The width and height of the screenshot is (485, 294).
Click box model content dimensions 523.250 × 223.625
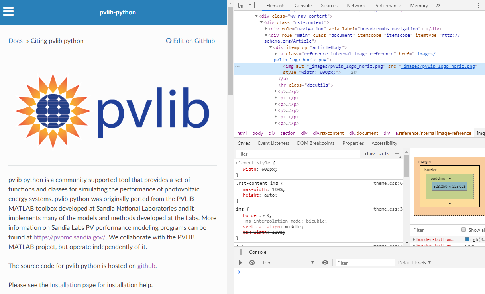point(450,186)
